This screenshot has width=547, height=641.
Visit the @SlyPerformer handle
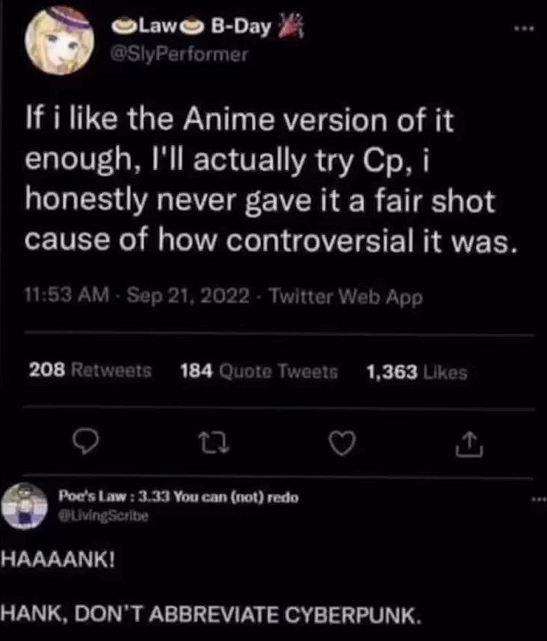tap(179, 55)
